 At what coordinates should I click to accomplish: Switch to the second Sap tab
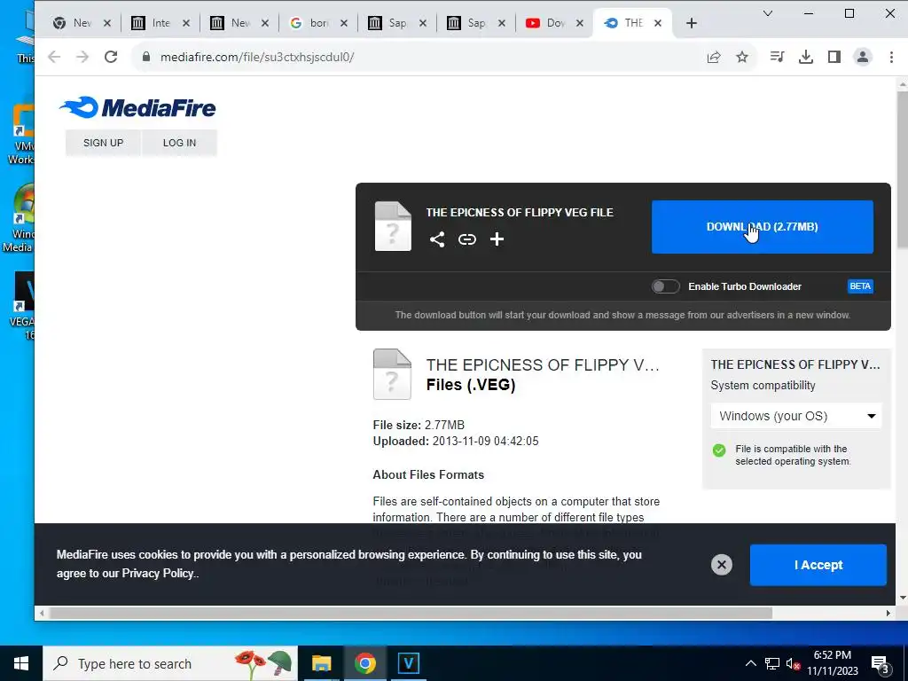[476, 23]
